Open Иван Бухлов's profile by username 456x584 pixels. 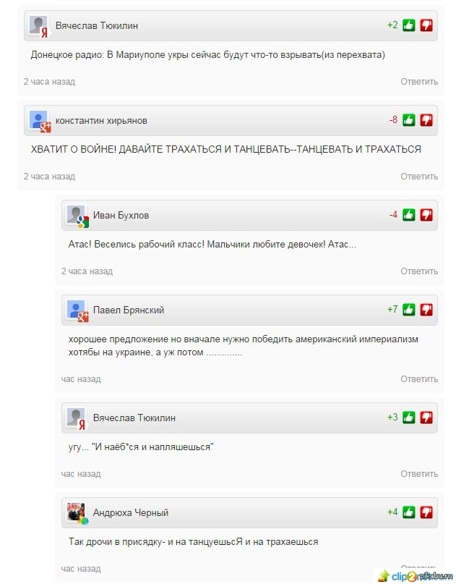pyautogui.click(x=121, y=215)
